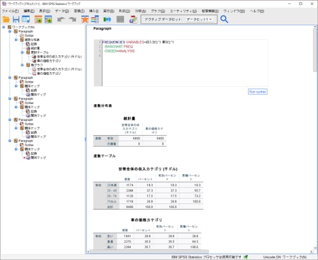Click the 車の価格カテゴリ table title in output
The image size is (318, 260).
(x=147, y=220)
